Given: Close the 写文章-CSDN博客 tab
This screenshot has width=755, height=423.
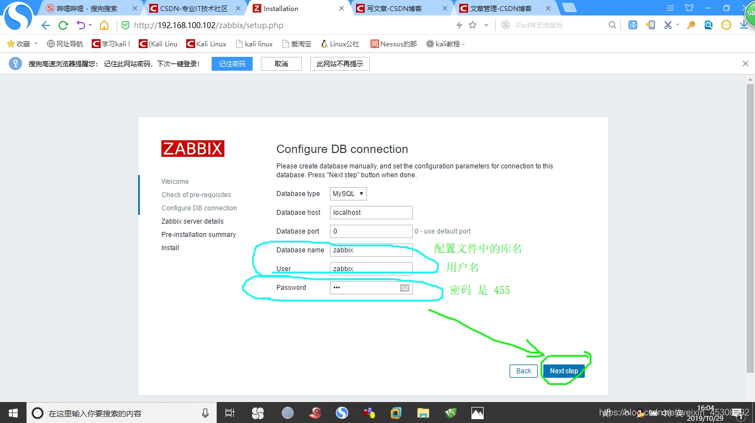Looking at the screenshot, I should point(444,8).
